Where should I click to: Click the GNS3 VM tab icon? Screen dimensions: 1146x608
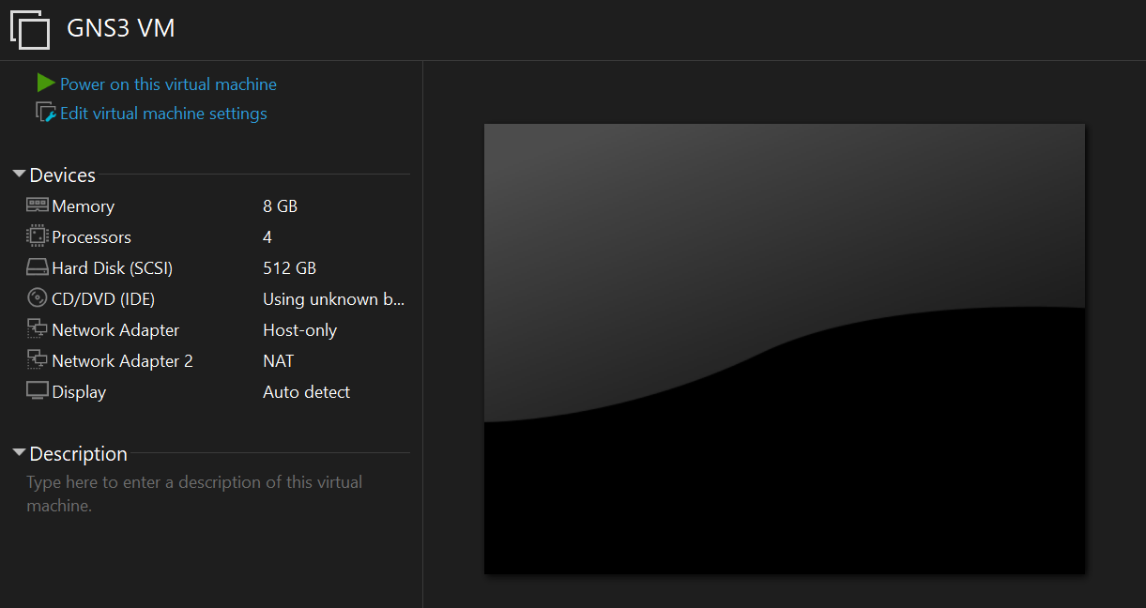point(29,29)
